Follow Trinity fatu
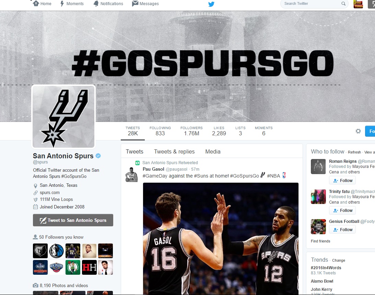 coord(342,210)
